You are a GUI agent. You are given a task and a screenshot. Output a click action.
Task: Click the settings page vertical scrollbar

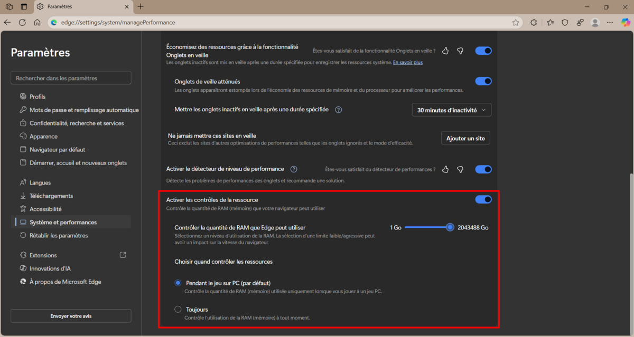click(x=631, y=253)
